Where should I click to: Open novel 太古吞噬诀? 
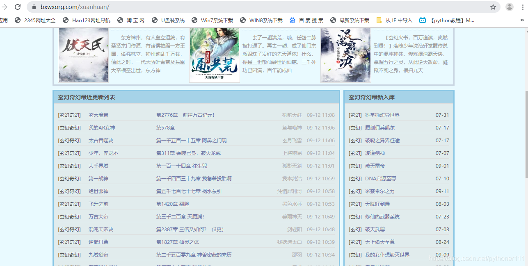pyautogui.click(x=101, y=141)
